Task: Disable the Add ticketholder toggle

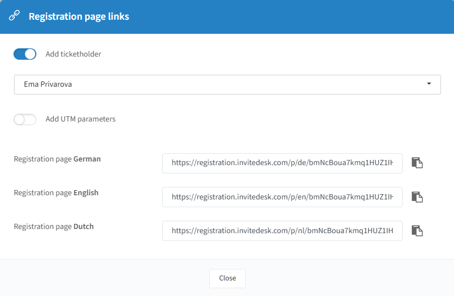Action: 25,54
